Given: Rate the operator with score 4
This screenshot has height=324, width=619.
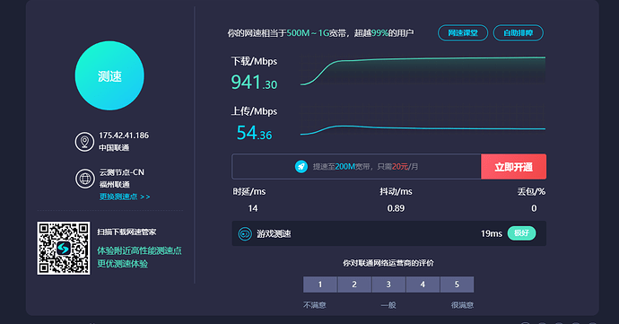Looking at the screenshot, I should [x=423, y=285].
